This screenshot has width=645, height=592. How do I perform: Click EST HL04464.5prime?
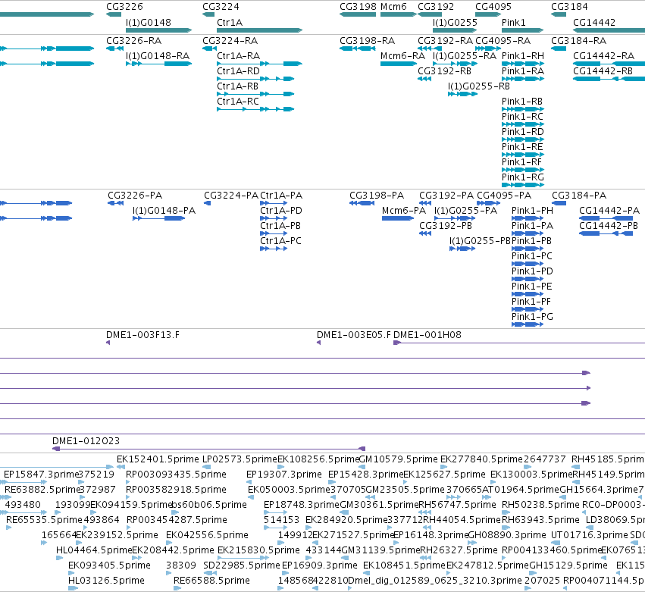(94, 550)
